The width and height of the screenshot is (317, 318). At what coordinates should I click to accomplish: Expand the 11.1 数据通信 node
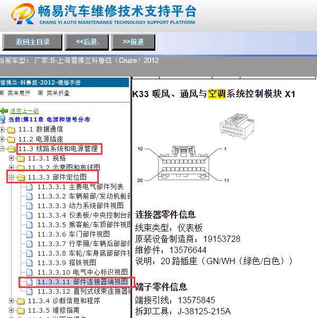click(x=2, y=129)
